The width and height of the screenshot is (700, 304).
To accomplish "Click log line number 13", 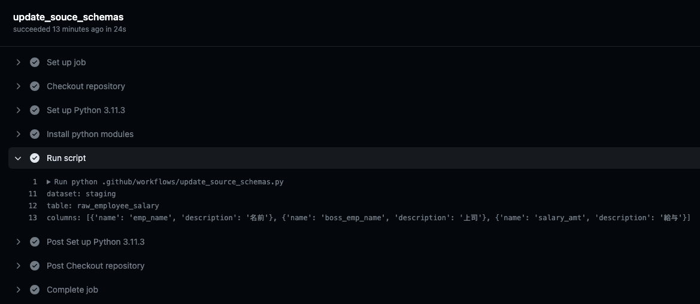I will click(32, 218).
